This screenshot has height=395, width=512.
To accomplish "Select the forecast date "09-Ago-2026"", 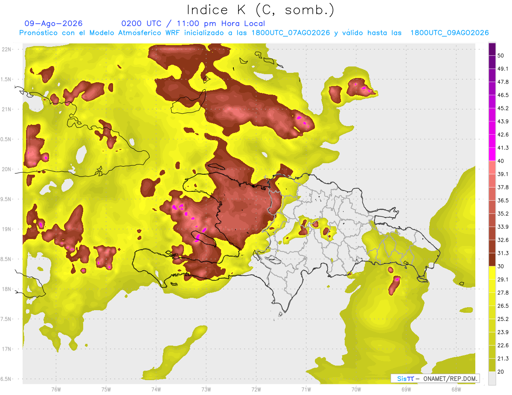I will coord(53,23).
